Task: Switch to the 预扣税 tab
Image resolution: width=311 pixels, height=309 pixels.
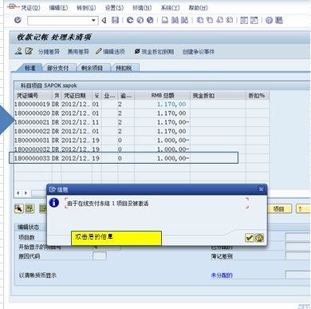Action: 124,68
